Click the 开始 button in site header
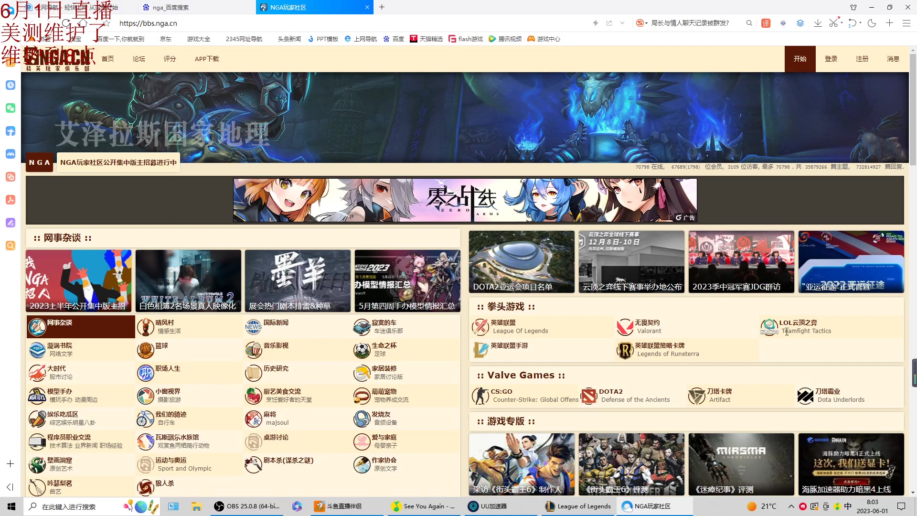The height and width of the screenshot is (516, 917). point(800,59)
